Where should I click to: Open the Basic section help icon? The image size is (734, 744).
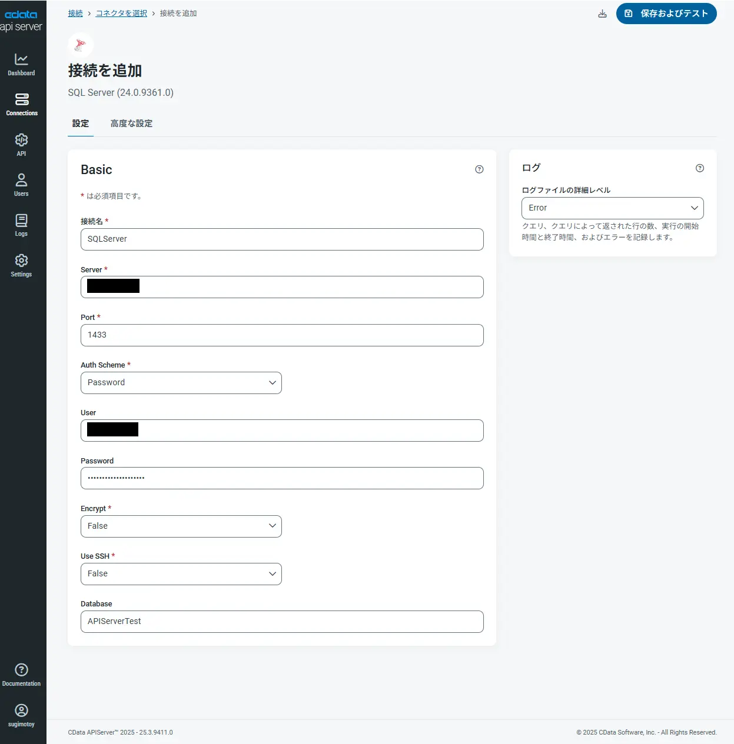479,169
